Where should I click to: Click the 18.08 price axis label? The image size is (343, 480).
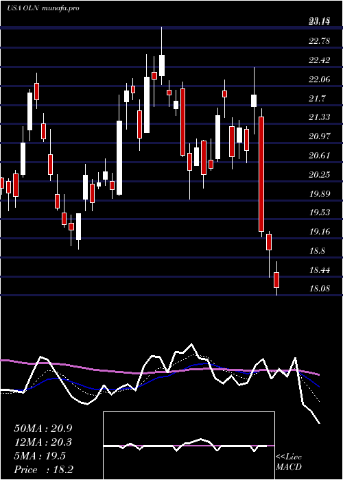pos(320,289)
